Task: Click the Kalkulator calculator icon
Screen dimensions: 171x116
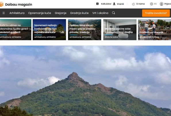Action: [x=97, y=4]
